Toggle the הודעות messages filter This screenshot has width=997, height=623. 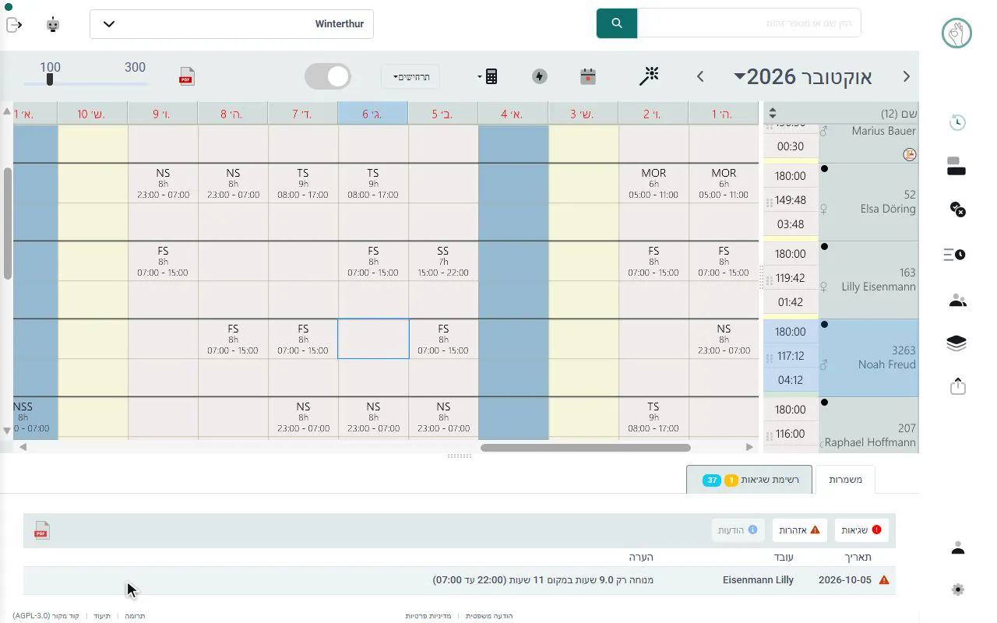point(738,530)
